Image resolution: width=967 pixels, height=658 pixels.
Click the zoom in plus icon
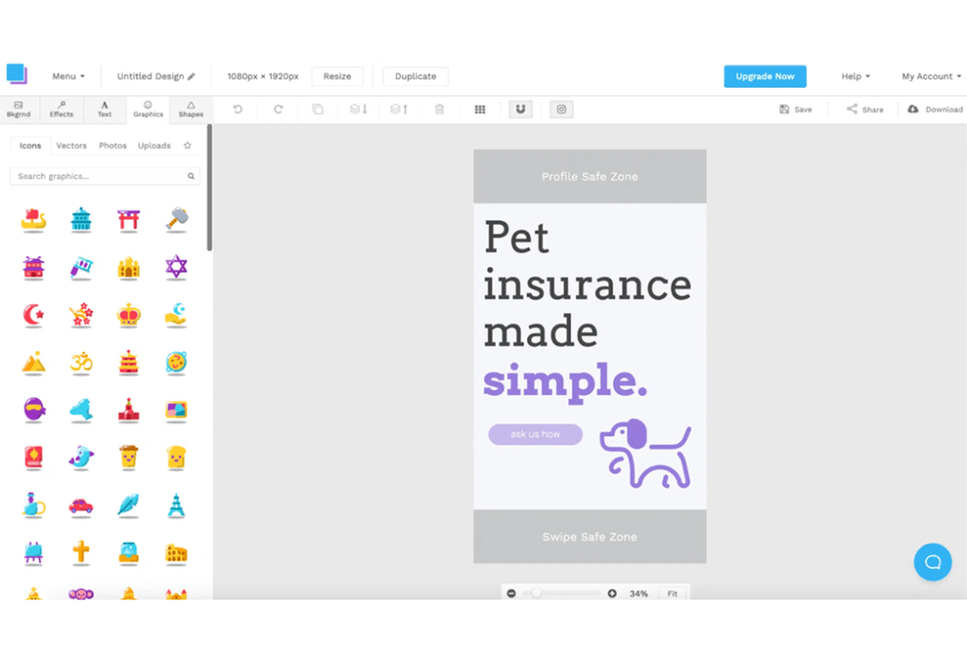[x=612, y=594]
